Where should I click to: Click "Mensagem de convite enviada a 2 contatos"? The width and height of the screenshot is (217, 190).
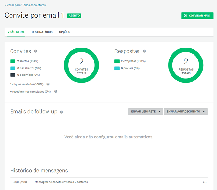pos(61,182)
